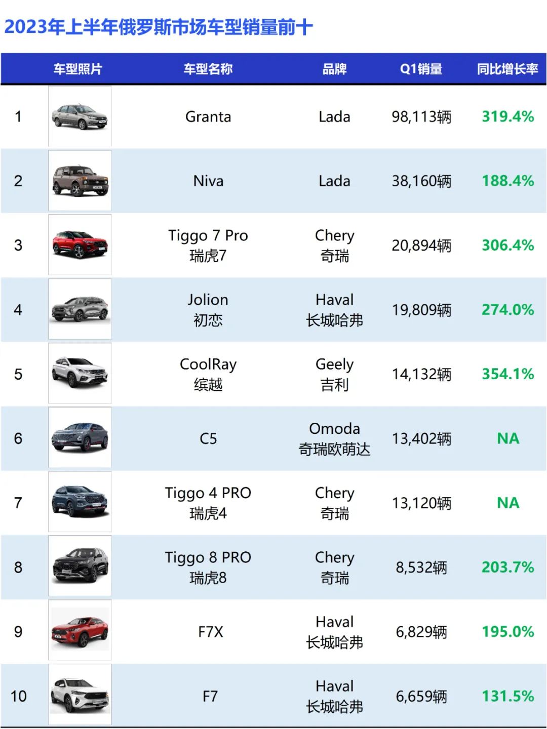Open the red Haval F7X photo

pos(80,631)
